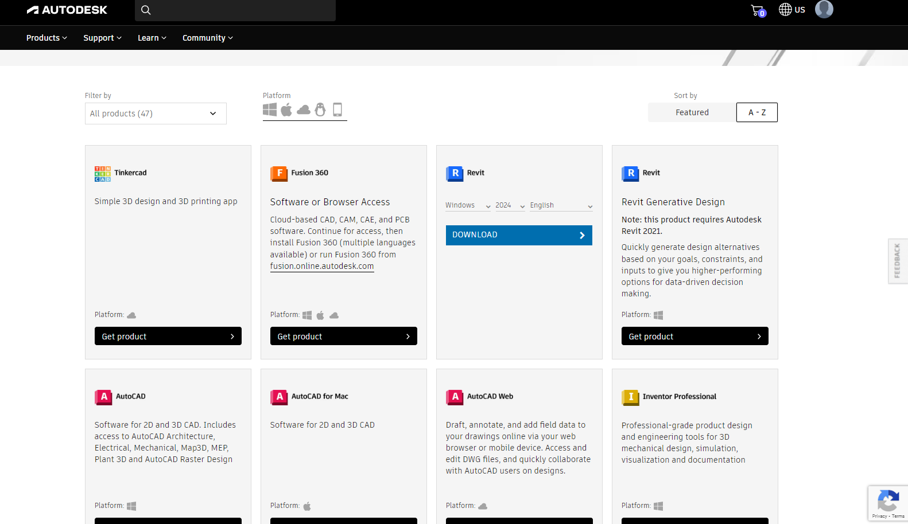Open the Revit 2024 version dropdown
The height and width of the screenshot is (524, 908).
[510, 205]
